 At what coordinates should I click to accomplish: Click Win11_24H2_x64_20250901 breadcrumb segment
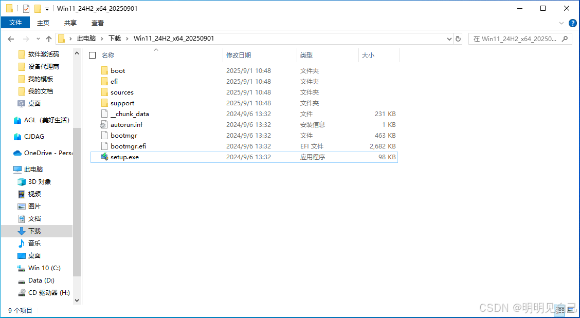pos(173,39)
